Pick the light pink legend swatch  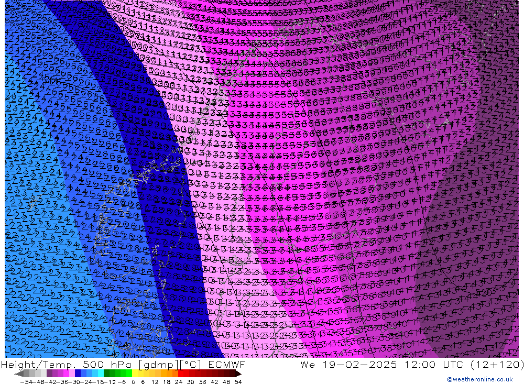(72, 374)
